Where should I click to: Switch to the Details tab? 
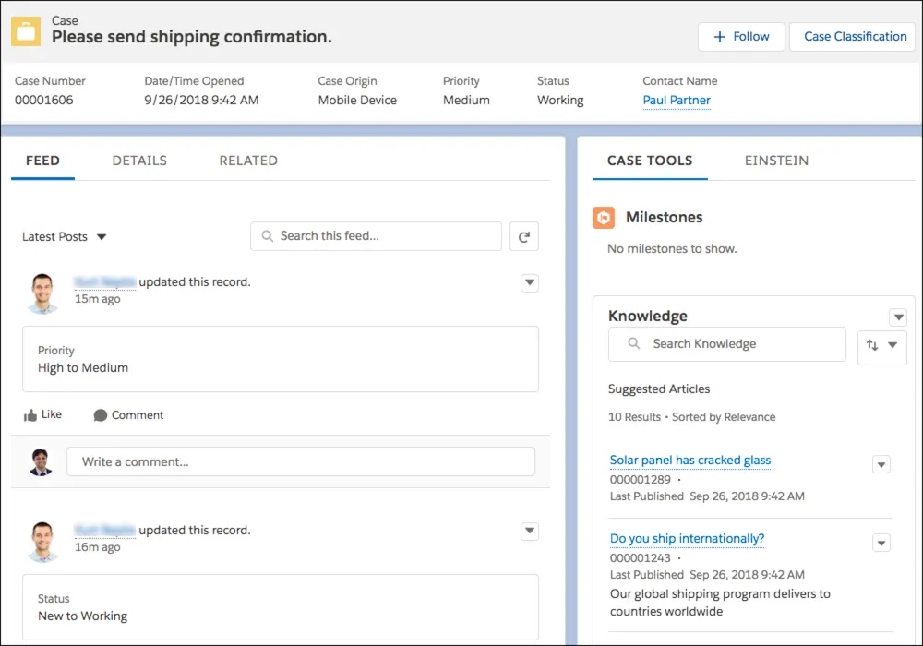pyautogui.click(x=139, y=161)
